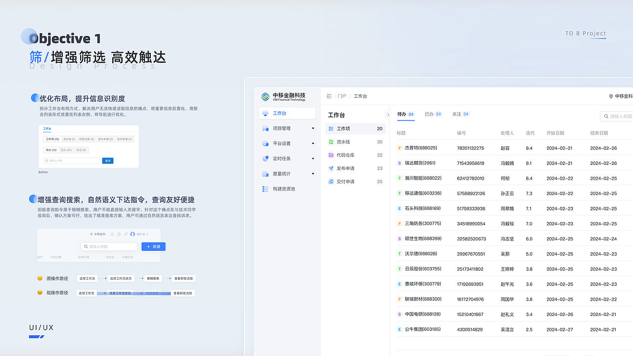Click the user avatar icon beside 用户名
Screen dimensions: 633x356
click(x=133, y=234)
